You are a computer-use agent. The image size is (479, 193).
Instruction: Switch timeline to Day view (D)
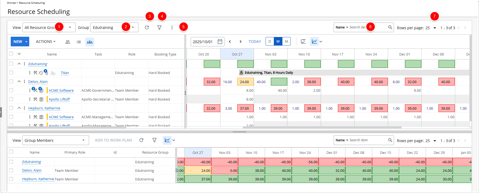(270, 42)
